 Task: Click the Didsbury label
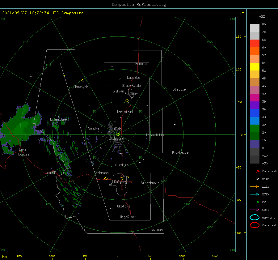click(x=117, y=139)
